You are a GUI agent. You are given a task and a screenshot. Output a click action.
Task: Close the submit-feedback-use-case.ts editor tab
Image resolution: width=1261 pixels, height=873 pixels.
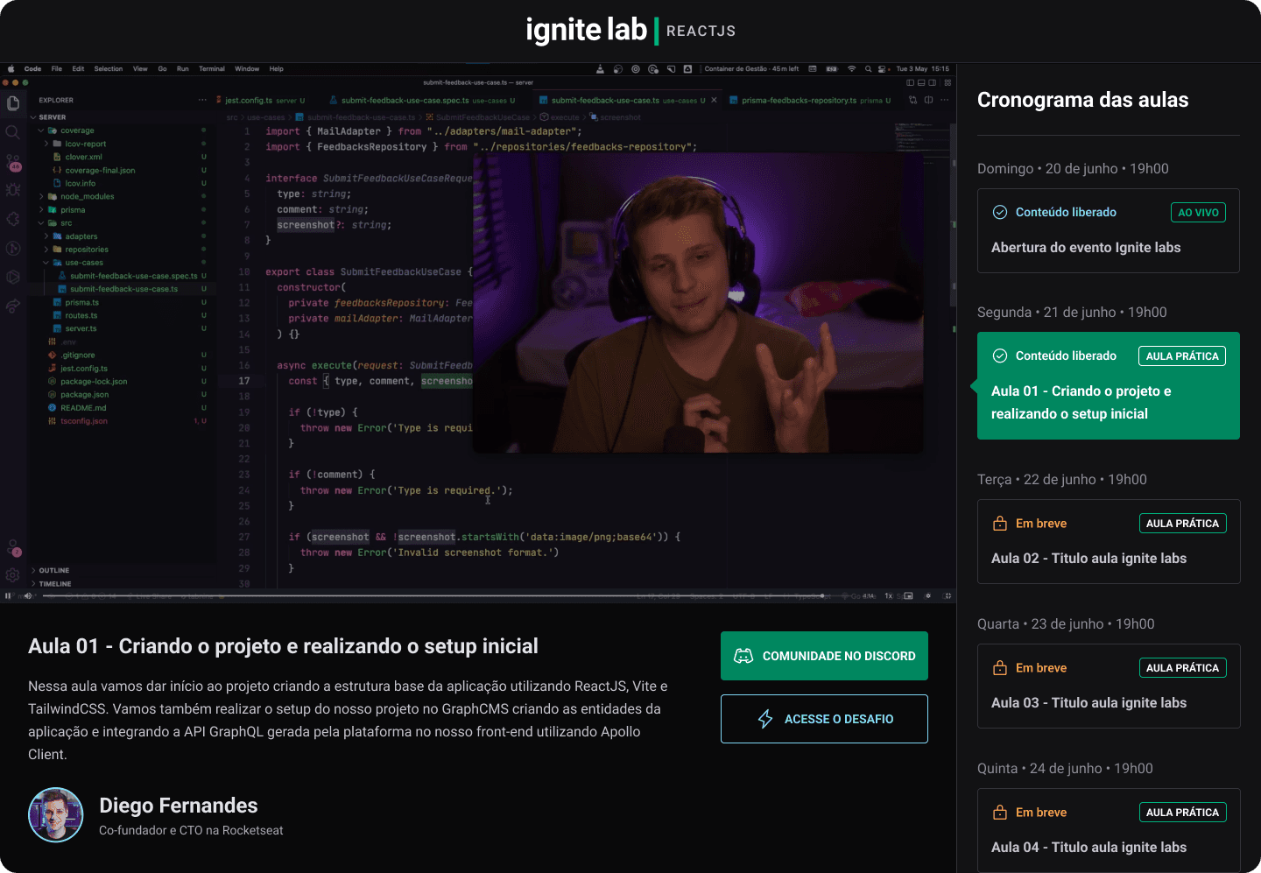[x=714, y=100]
